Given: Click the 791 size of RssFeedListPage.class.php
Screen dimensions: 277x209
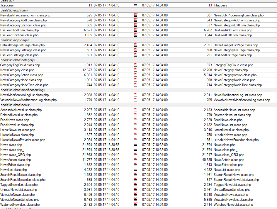Looking at the screenshot, I should click(x=209, y=55).
